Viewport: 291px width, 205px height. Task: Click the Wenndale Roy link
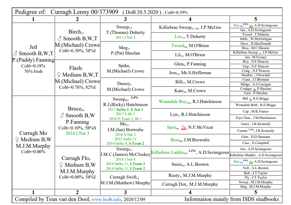(173, 102)
